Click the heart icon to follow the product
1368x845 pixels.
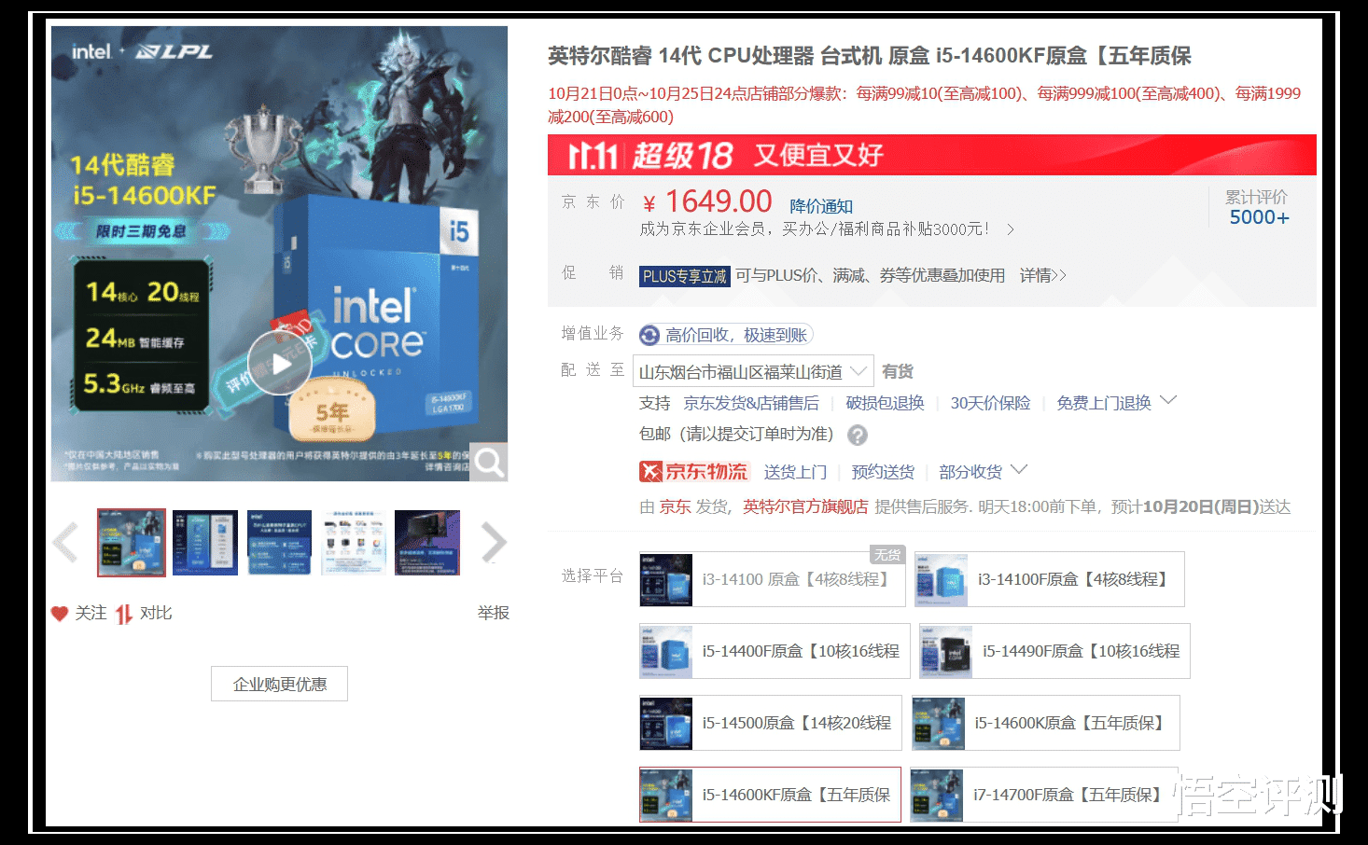[x=59, y=613]
